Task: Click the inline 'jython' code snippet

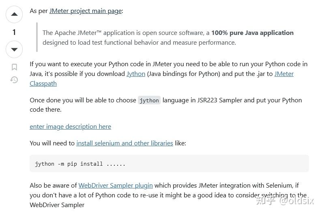Action: [x=149, y=100]
